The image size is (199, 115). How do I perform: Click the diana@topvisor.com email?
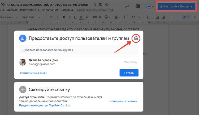[42, 64]
